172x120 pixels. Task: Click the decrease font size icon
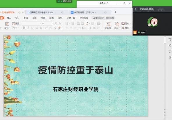pyautogui.click(x=60, y=23)
